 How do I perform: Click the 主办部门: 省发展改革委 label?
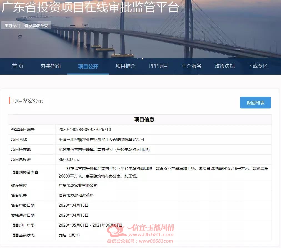[26, 26]
